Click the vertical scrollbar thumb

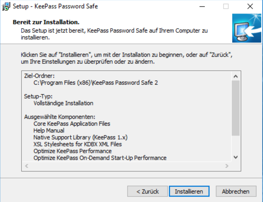coord(236,108)
